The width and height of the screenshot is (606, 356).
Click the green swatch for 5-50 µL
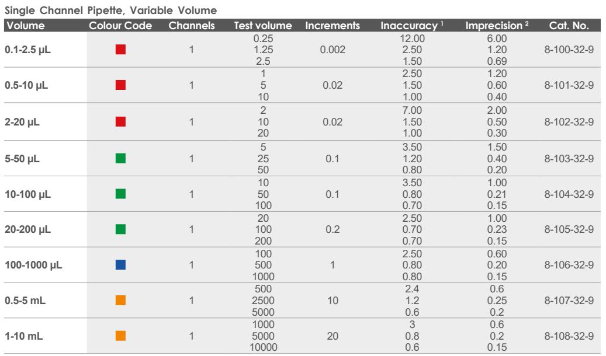pyautogui.click(x=121, y=158)
